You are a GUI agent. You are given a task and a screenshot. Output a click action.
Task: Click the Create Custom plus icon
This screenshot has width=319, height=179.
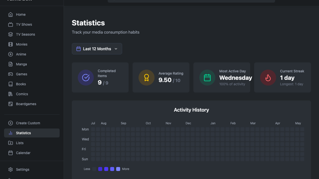[x=10, y=123]
